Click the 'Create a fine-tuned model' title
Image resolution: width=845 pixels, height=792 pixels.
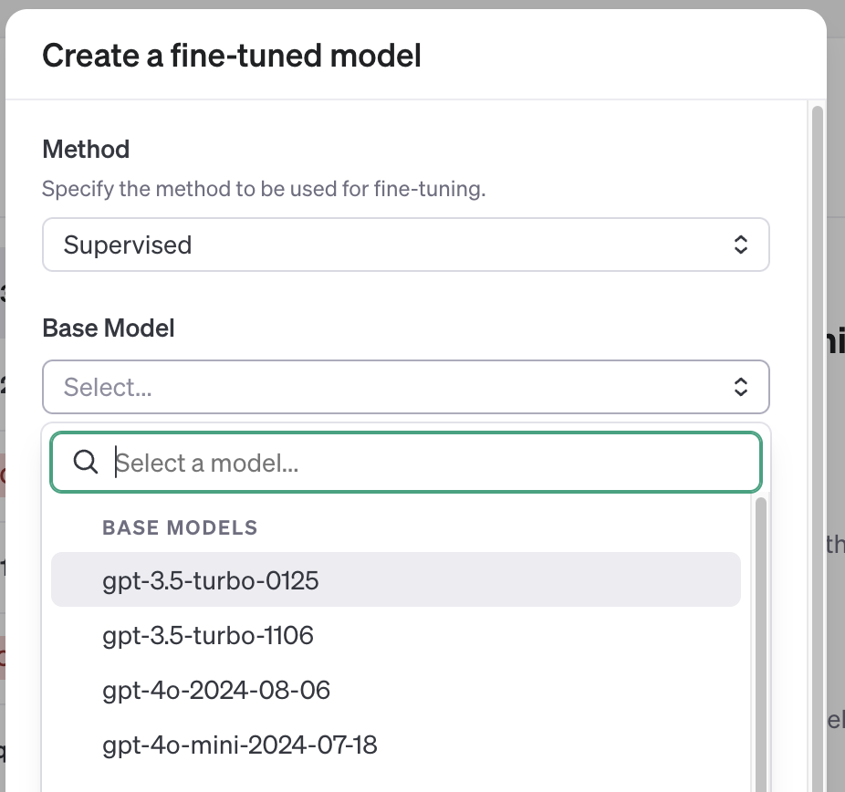[x=232, y=56]
